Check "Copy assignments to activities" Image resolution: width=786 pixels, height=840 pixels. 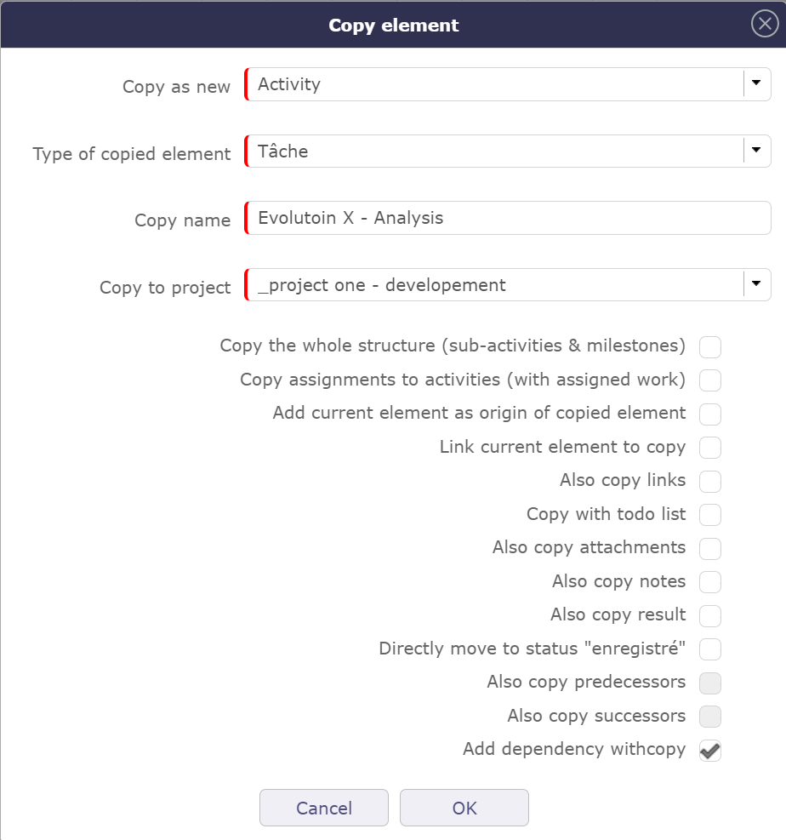coord(709,380)
